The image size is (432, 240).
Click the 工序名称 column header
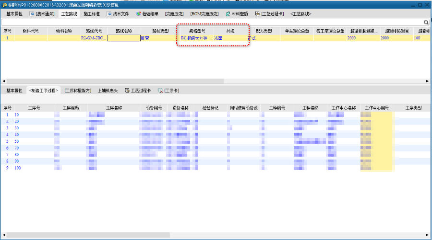click(114, 108)
